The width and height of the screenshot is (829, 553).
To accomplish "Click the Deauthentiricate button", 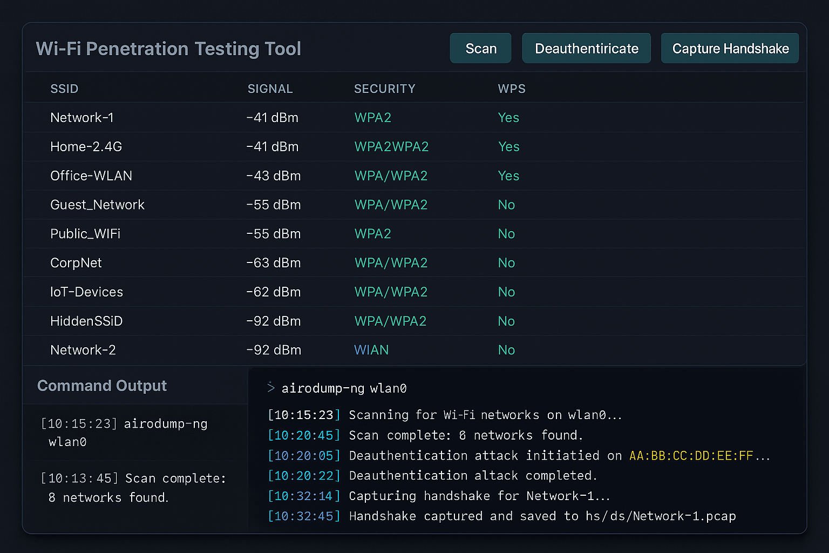I will pyautogui.click(x=587, y=49).
